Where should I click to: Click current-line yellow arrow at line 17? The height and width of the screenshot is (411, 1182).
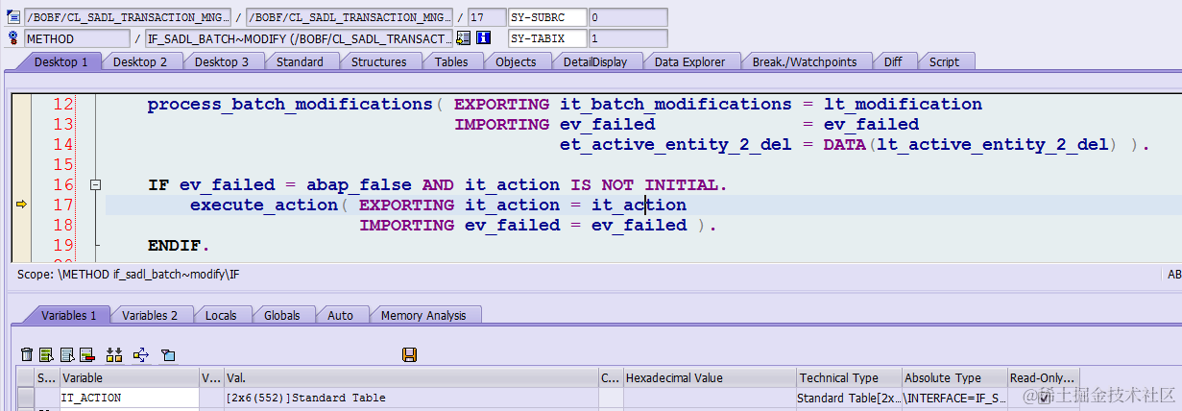pyautogui.click(x=21, y=205)
